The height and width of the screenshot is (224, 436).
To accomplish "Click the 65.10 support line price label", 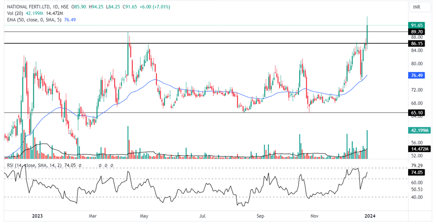I will pos(417,112).
